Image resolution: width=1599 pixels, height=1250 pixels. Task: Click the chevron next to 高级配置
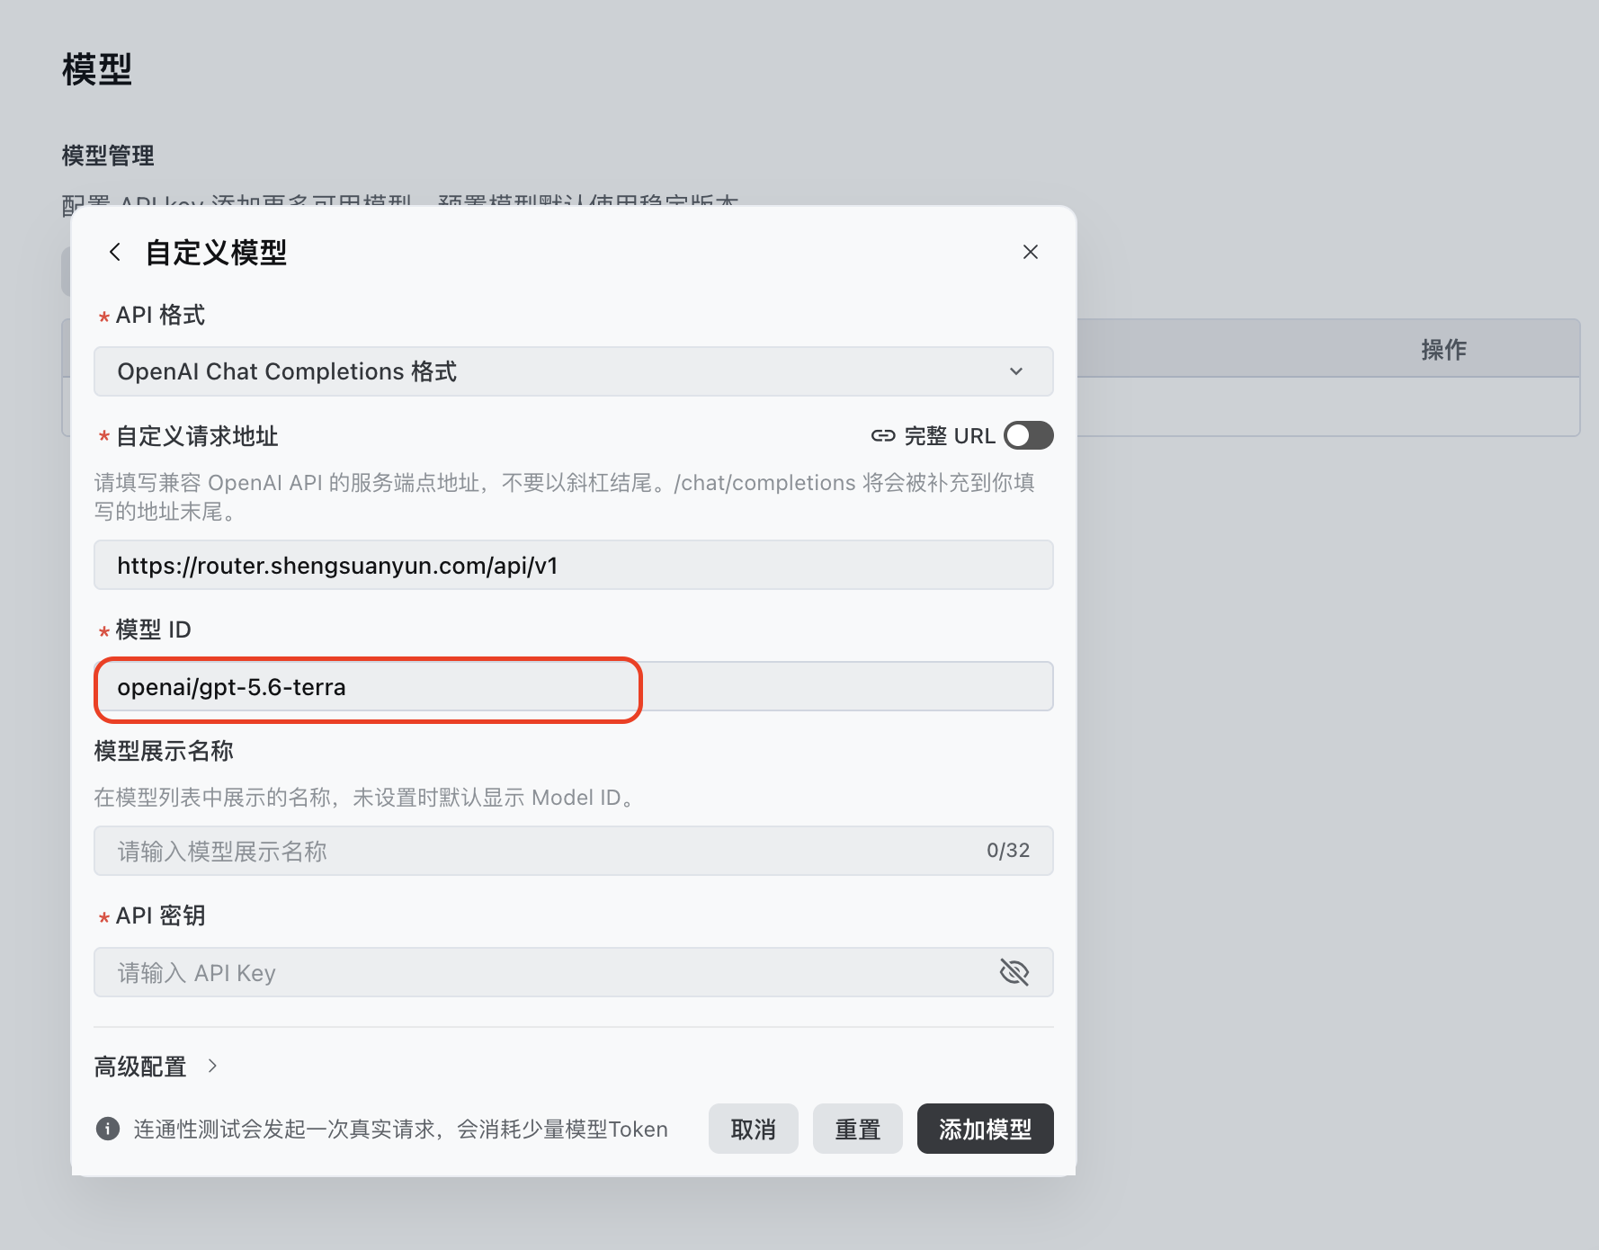[x=212, y=1066]
